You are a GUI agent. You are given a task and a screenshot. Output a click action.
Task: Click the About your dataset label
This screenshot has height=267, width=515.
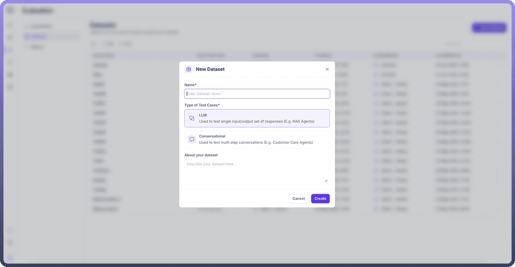[x=201, y=155]
